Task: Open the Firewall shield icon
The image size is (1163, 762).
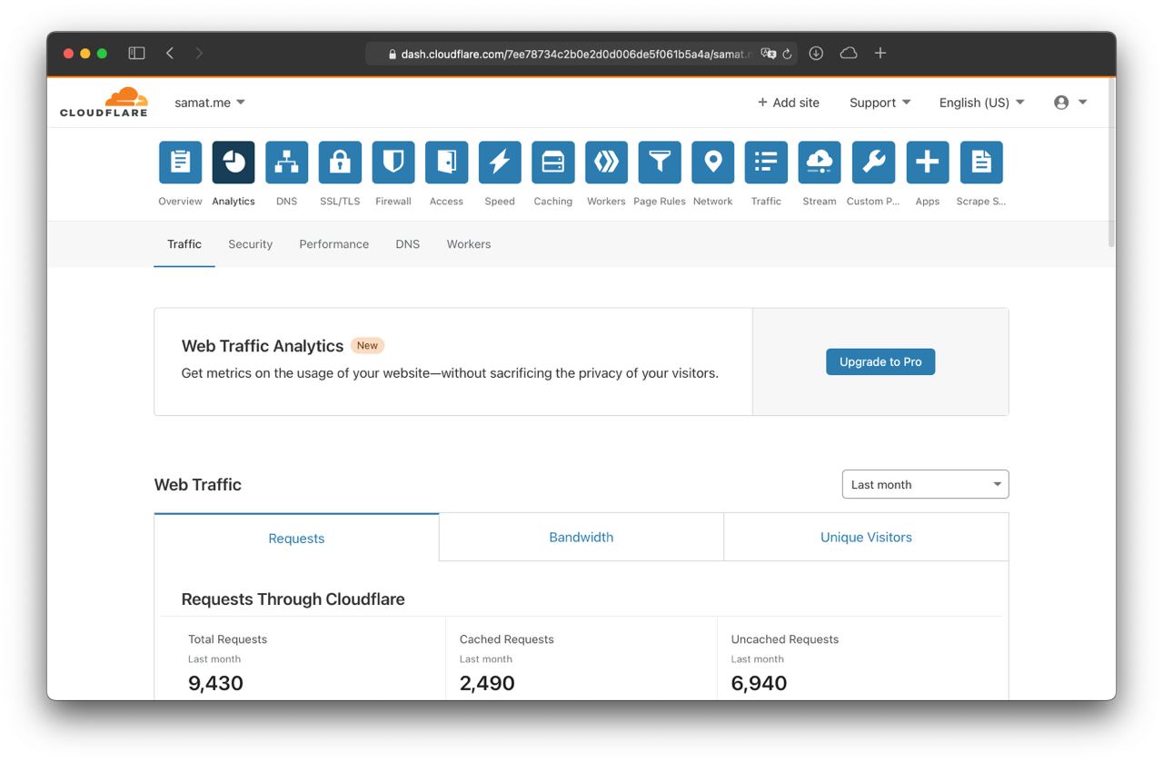Action: pos(393,163)
